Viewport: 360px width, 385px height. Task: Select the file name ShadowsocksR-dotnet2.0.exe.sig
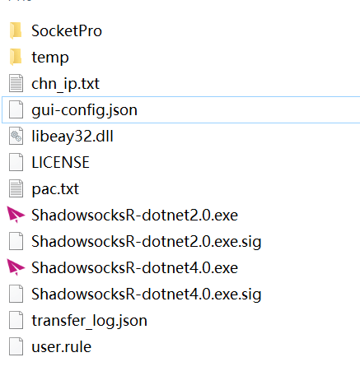point(147,242)
